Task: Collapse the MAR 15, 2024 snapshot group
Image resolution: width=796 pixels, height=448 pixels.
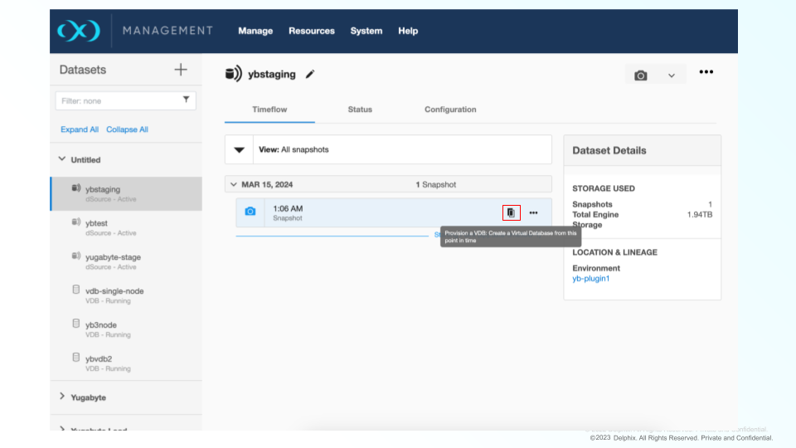Action: [233, 184]
